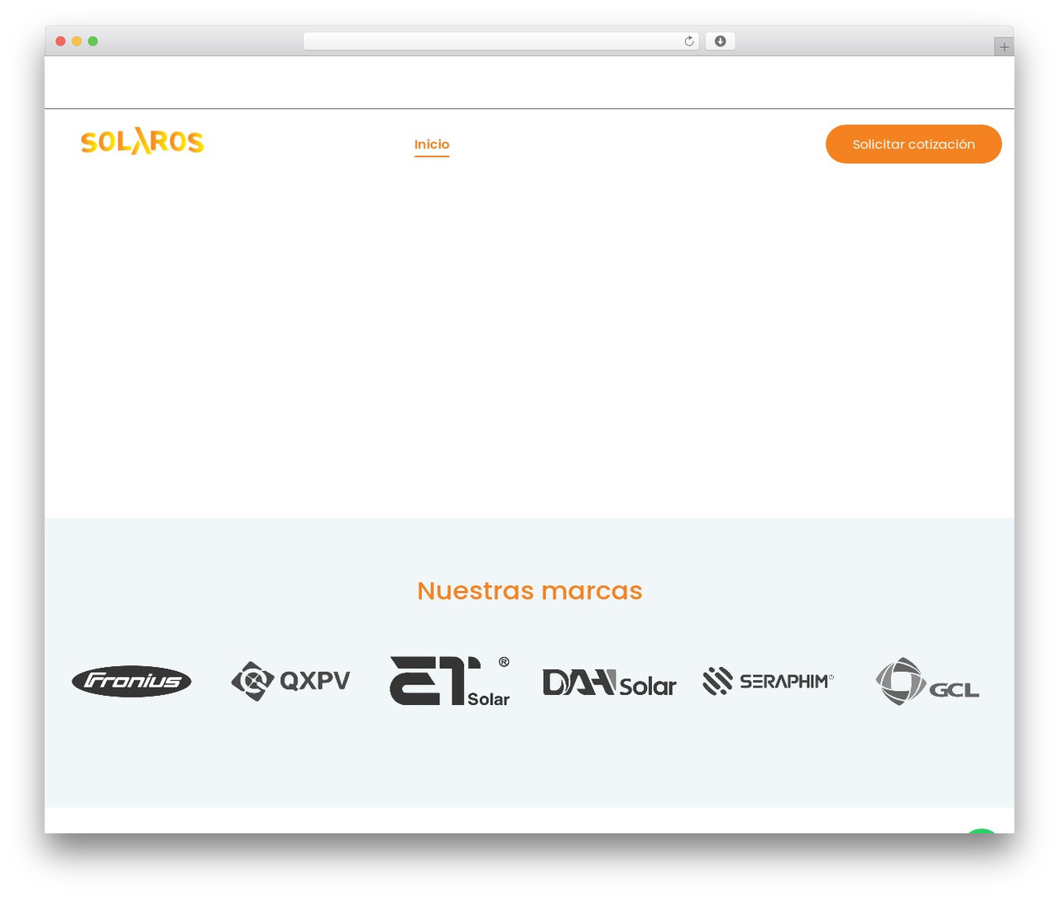Reload the page with the refresh icon

pyautogui.click(x=689, y=41)
